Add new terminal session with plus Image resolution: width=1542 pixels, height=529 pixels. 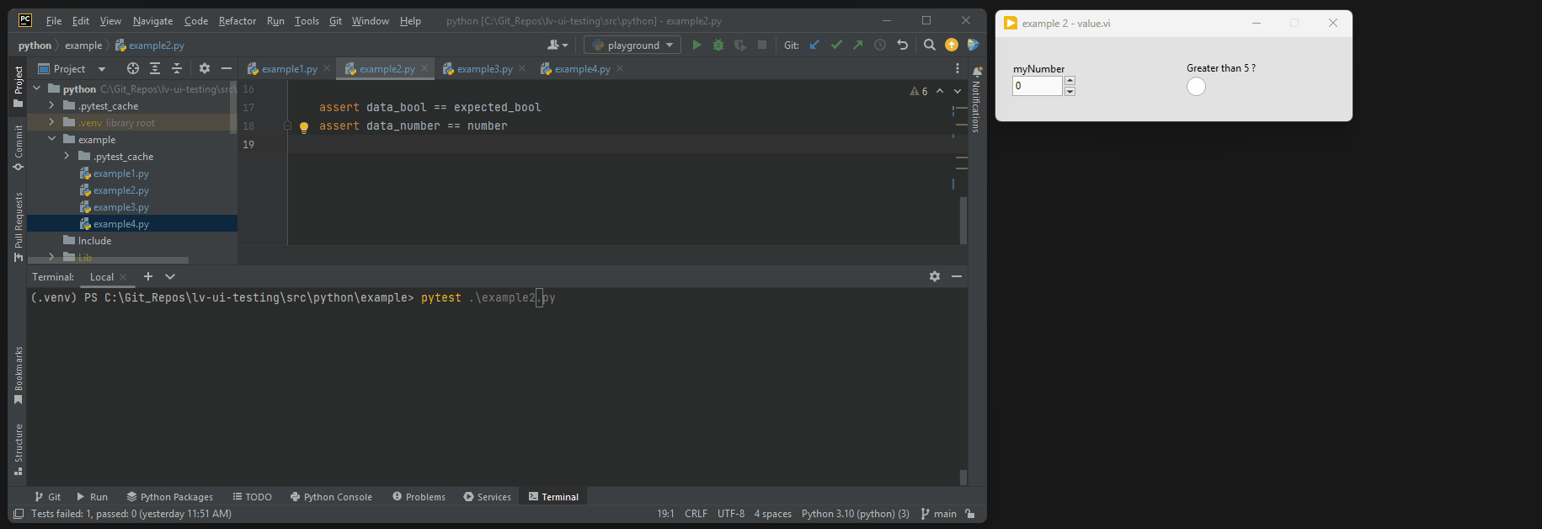click(148, 276)
